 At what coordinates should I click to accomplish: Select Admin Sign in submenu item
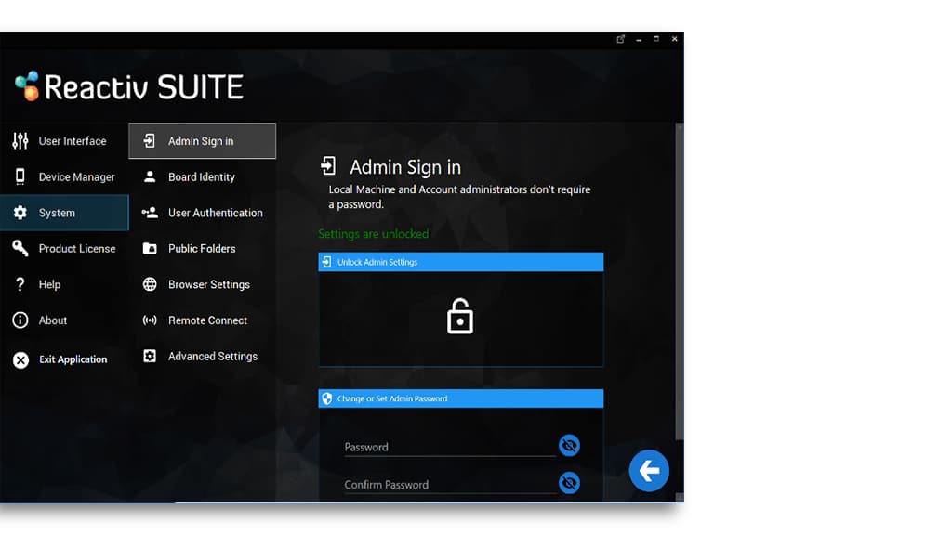[202, 141]
